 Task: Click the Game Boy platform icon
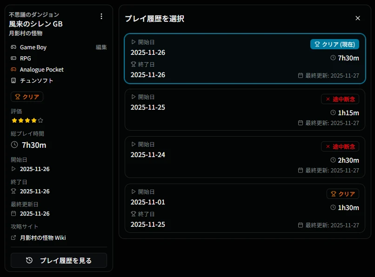[13, 47]
